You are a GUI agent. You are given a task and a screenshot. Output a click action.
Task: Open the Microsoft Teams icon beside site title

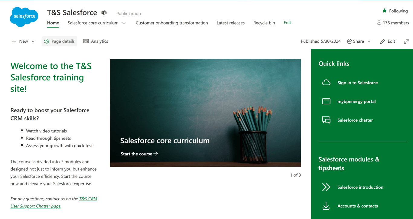pos(104,13)
